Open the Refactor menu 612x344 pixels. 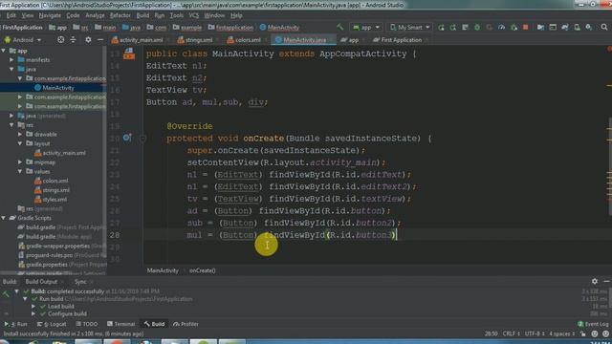click(x=120, y=15)
